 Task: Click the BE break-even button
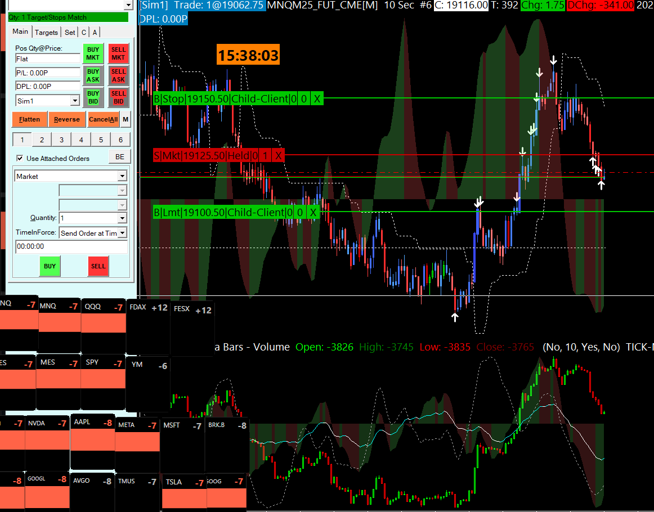[x=120, y=157]
